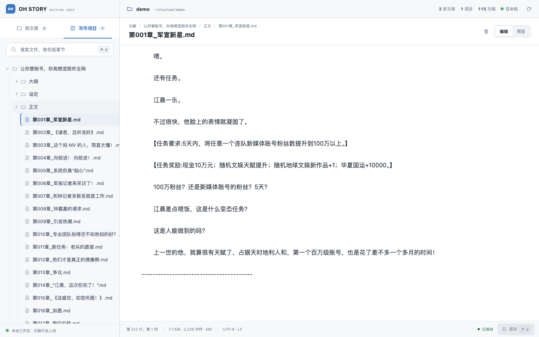Click the line starting 【任务要求:5天内

(252, 143)
